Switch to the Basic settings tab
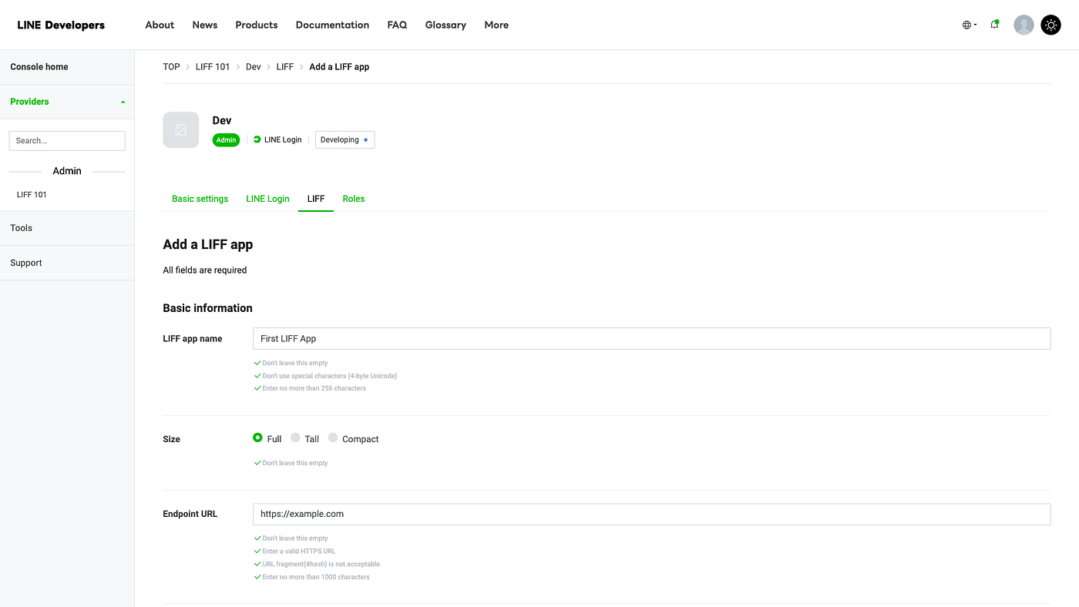The image size is (1079, 607). coord(200,199)
